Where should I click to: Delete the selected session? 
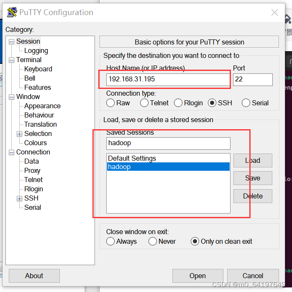pos(253,196)
